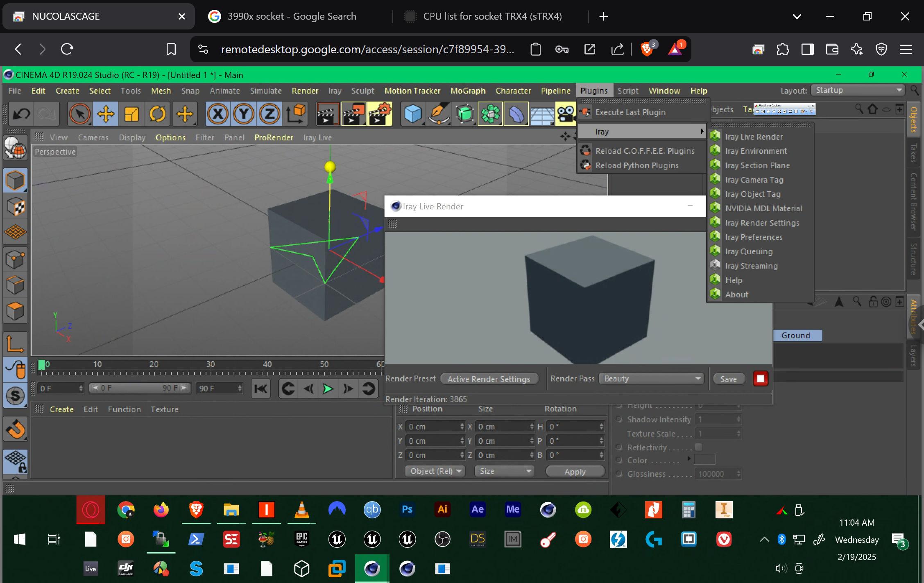Open Edit Render Settings gear clapperboard
This screenshot has width=924, height=583.
[380, 113]
